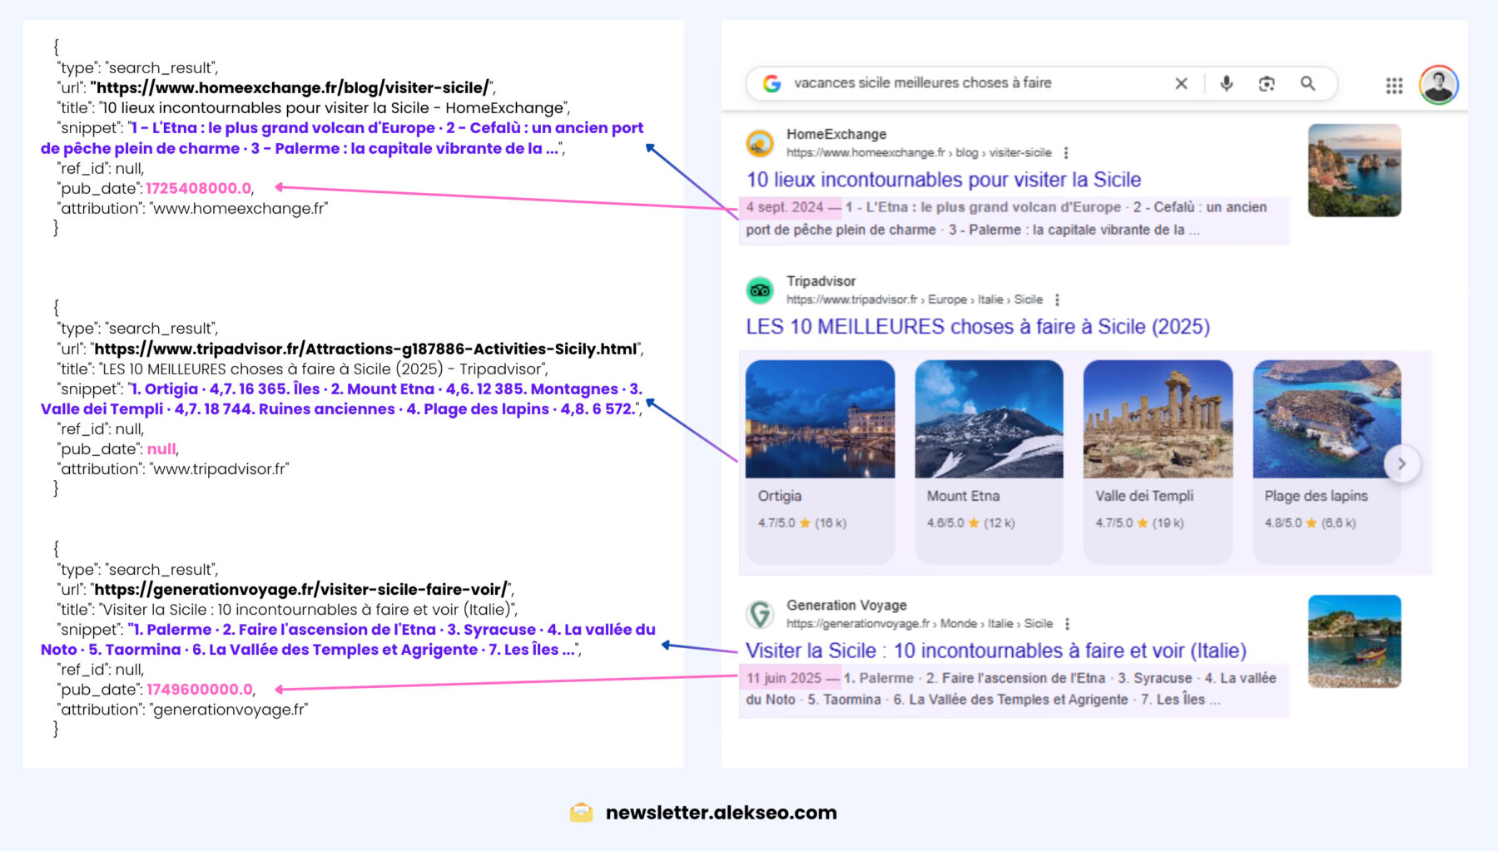Click the homeexchange.fr URL in the JSON
Screen dimensions: 1498x851
(x=293, y=87)
